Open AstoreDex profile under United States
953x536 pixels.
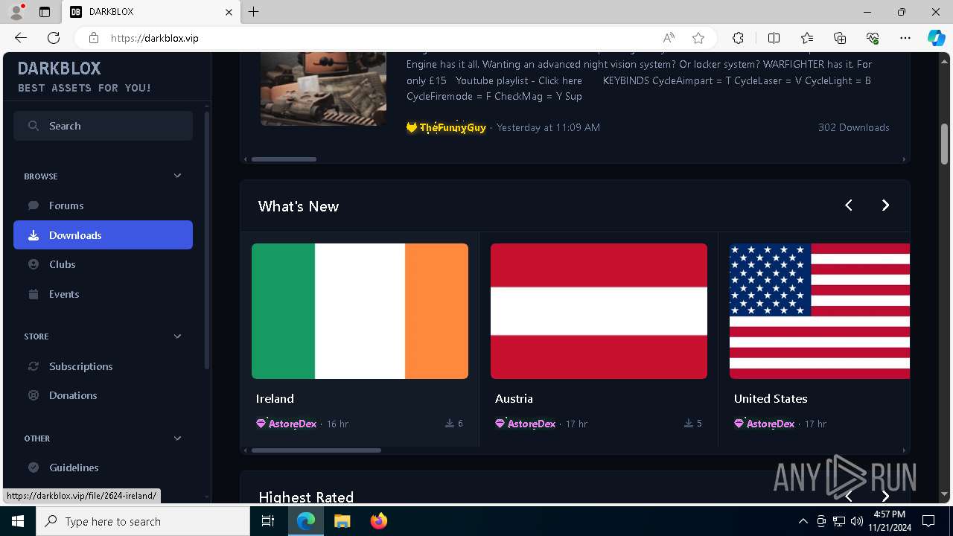coord(771,424)
